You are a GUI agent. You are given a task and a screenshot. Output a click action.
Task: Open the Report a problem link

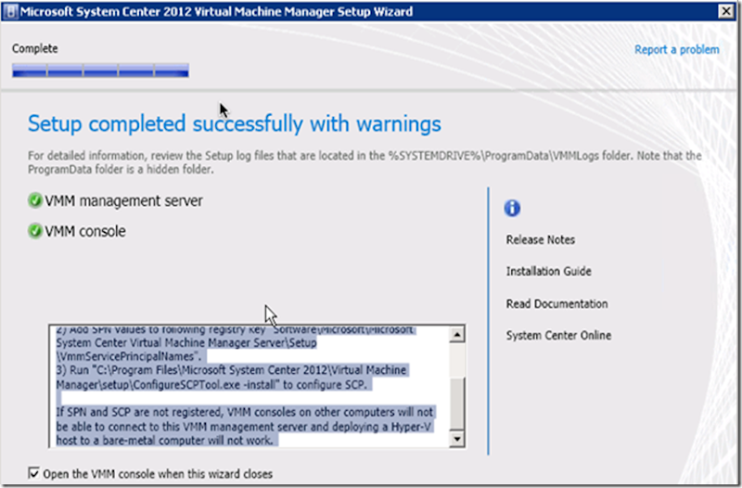click(677, 49)
